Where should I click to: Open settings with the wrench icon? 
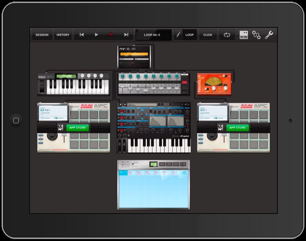tap(269, 35)
